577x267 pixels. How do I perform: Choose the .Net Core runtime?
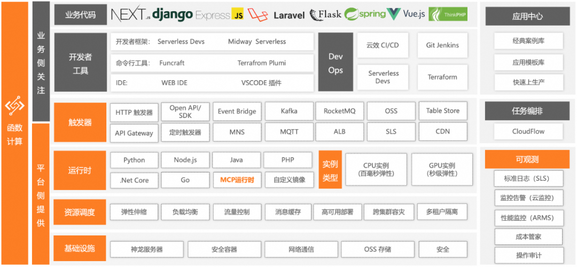(134, 180)
